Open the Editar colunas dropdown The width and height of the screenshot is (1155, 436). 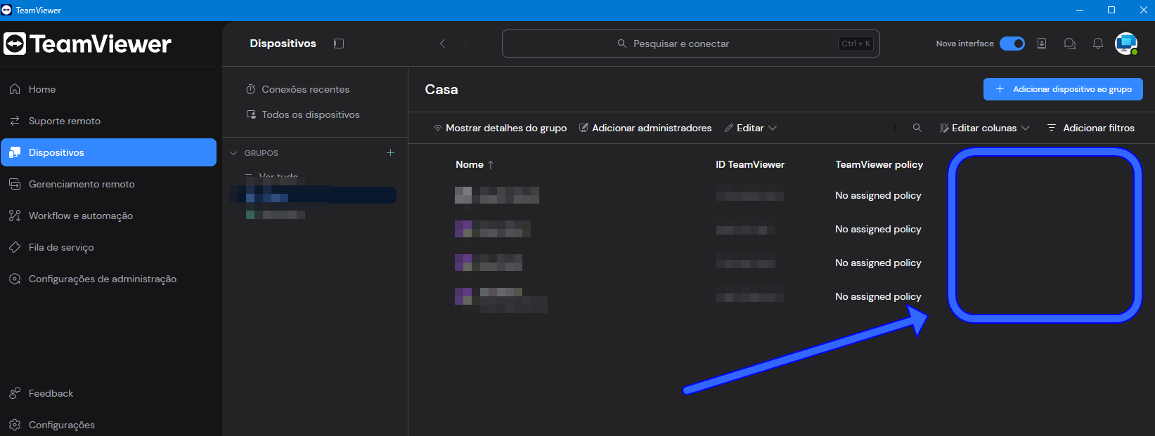[985, 128]
